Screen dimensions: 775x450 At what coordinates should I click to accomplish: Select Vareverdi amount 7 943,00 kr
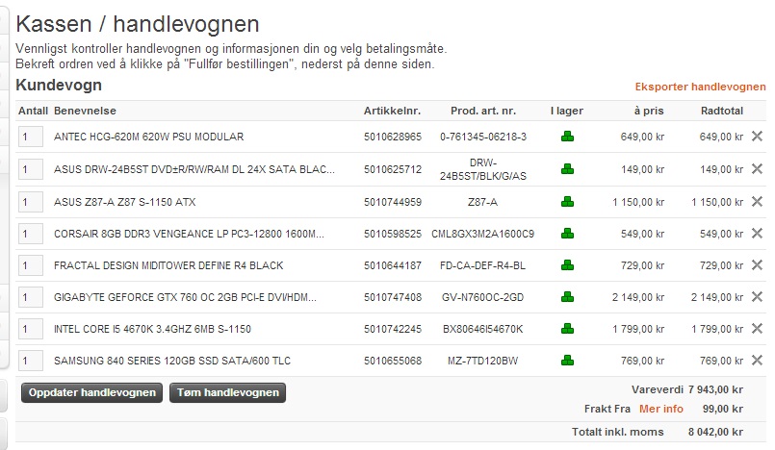tap(715, 389)
